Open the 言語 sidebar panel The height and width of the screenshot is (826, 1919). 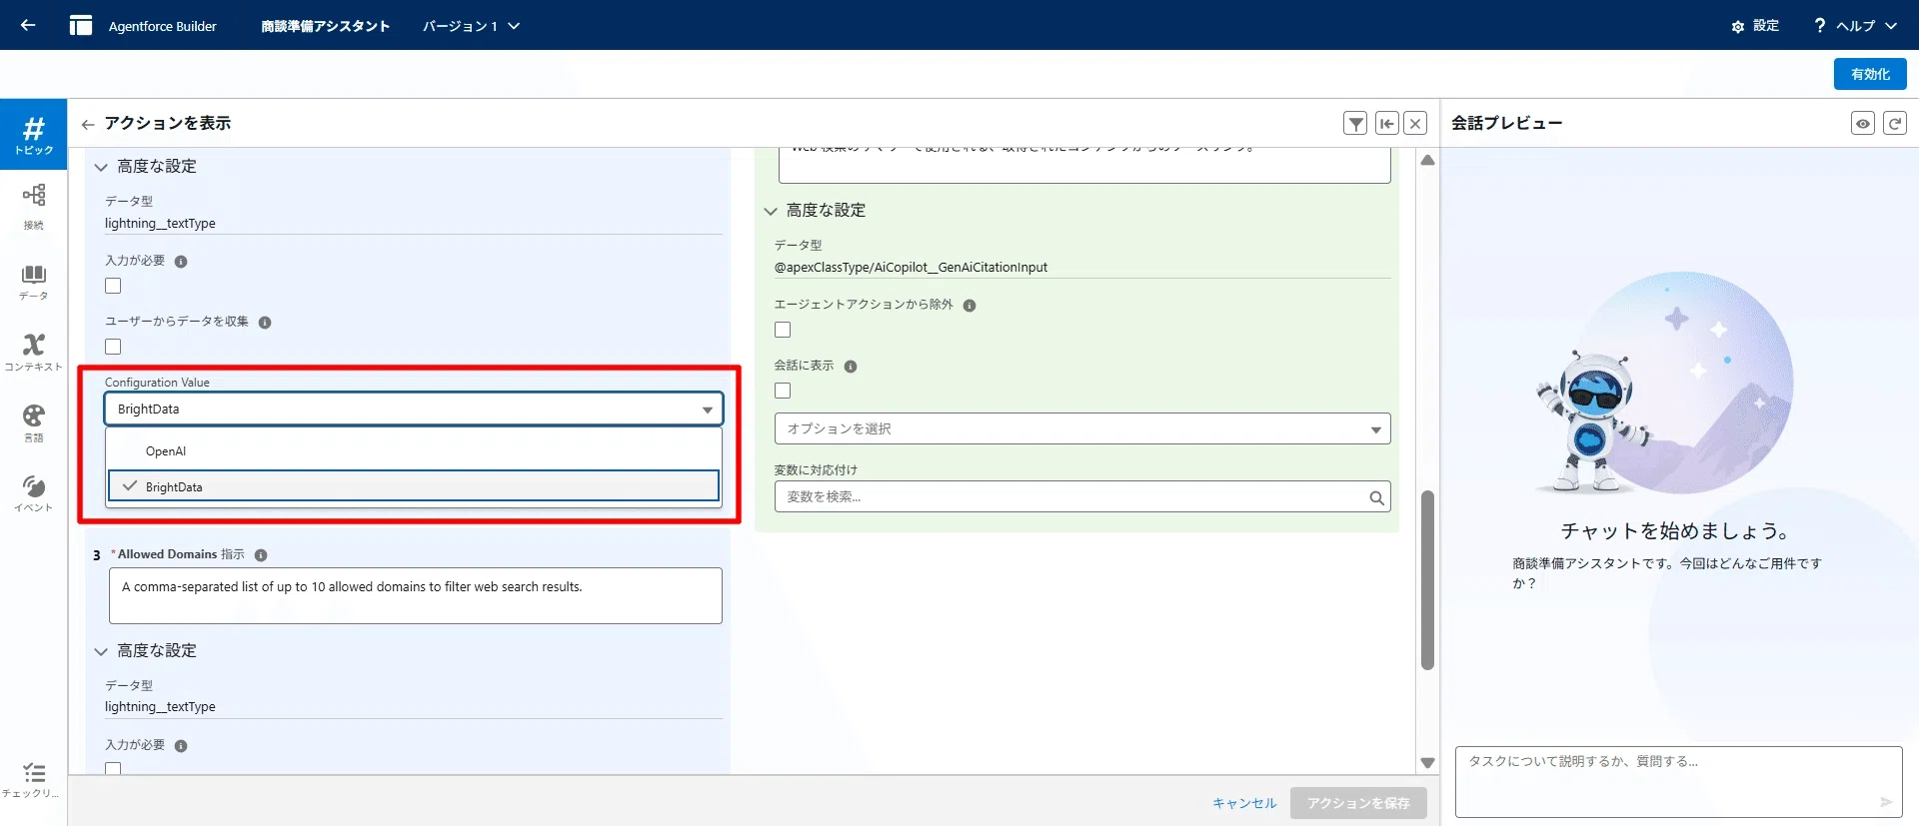[x=34, y=423]
